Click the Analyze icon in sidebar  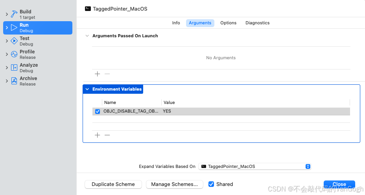14,68
